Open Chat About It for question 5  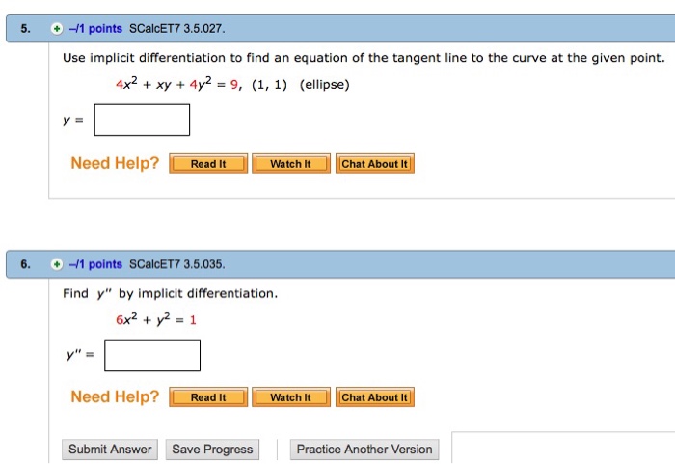(x=375, y=164)
